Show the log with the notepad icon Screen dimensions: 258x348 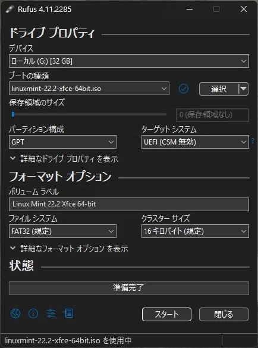pyautogui.click(x=69, y=313)
